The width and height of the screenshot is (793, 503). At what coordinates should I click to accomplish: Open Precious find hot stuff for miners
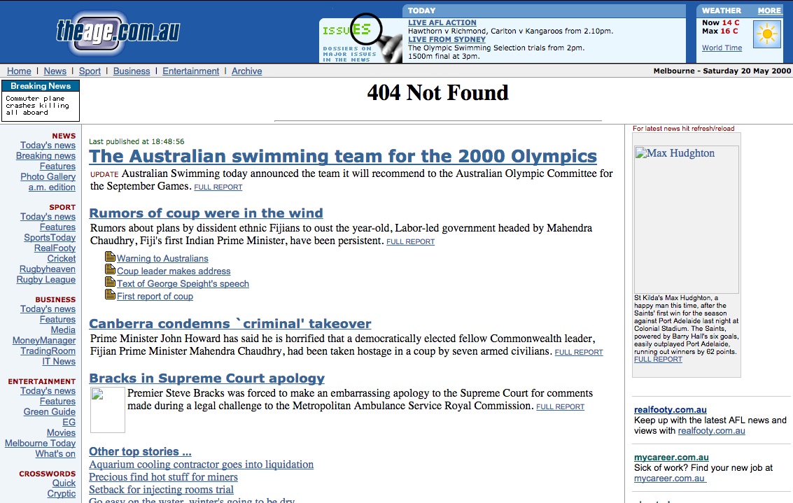(x=163, y=476)
